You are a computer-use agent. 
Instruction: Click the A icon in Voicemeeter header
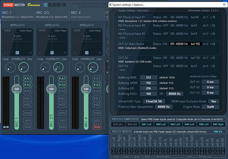pyautogui.click(x=64, y=5)
